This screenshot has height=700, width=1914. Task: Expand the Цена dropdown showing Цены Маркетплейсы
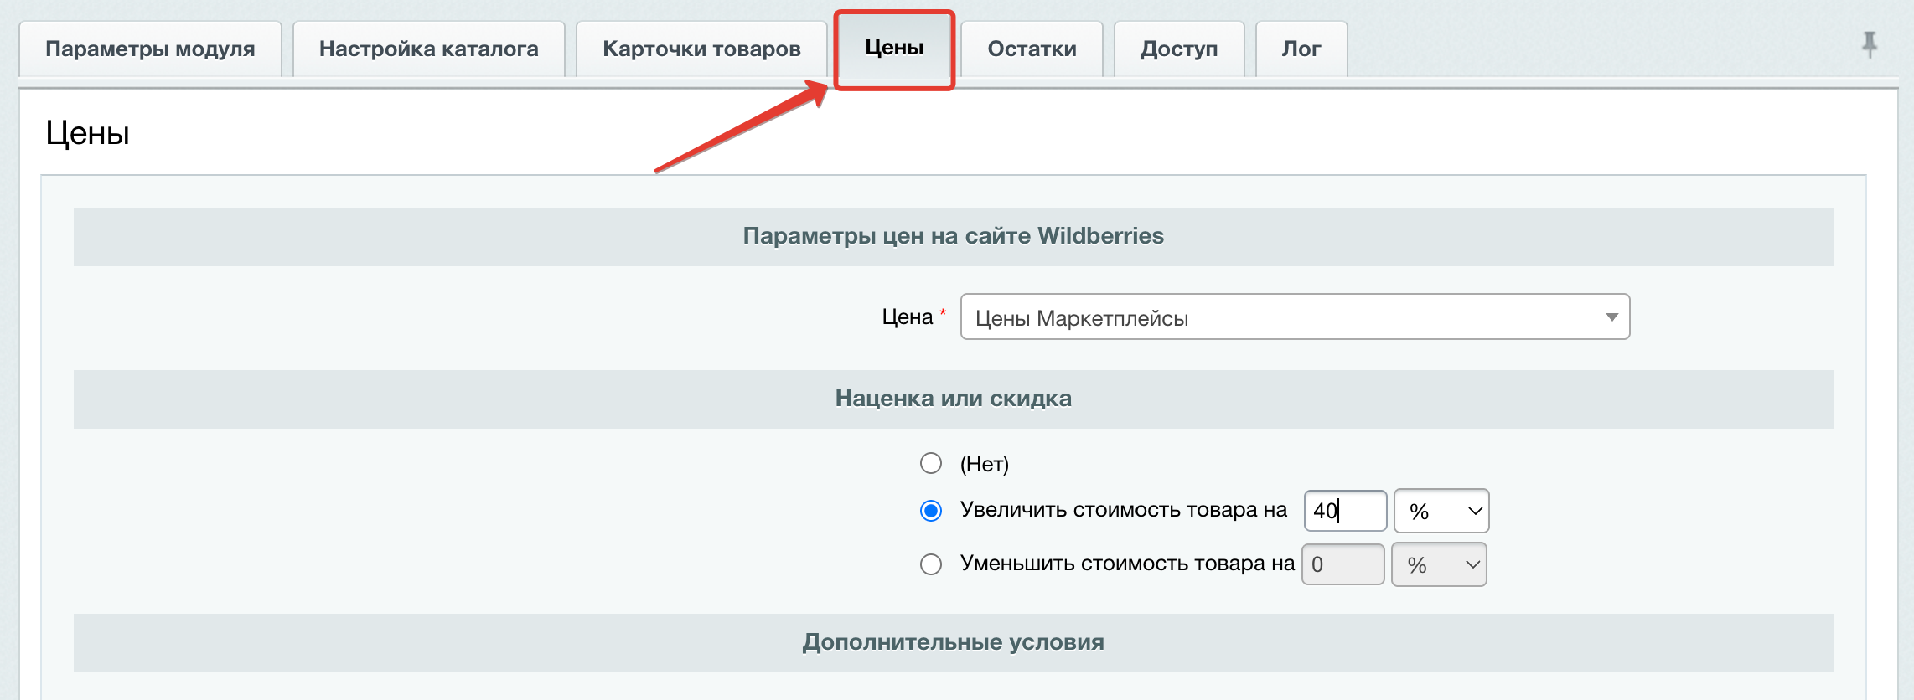[x=1295, y=317]
